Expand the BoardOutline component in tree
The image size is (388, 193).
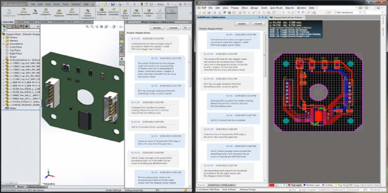coord(4,60)
